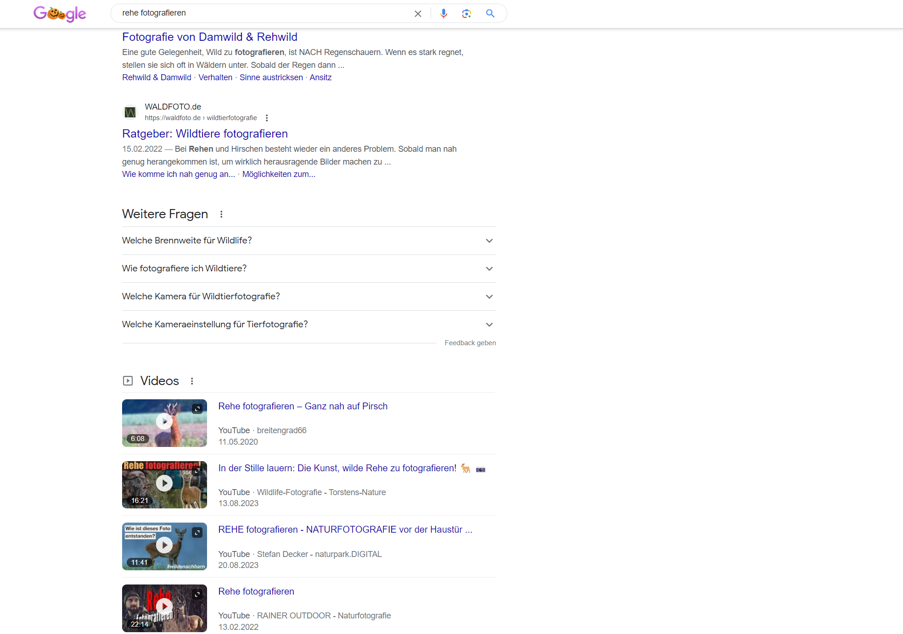Image resolution: width=903 pixels, height=634 pixels.
Task: Click the "Sinne austricksen" sitelink
Action: tap(271, 77)
